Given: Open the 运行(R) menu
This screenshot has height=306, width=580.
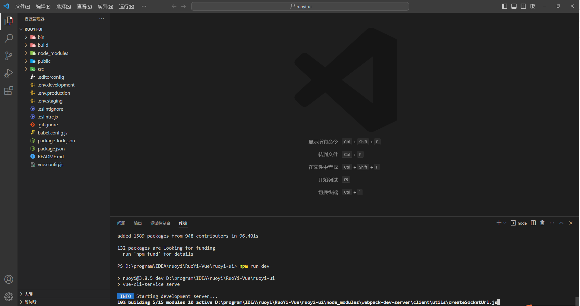Looking at the screenshot, I should [126, 6].
